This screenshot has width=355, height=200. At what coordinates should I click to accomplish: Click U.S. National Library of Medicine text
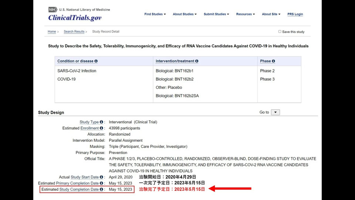coord(84,10)
